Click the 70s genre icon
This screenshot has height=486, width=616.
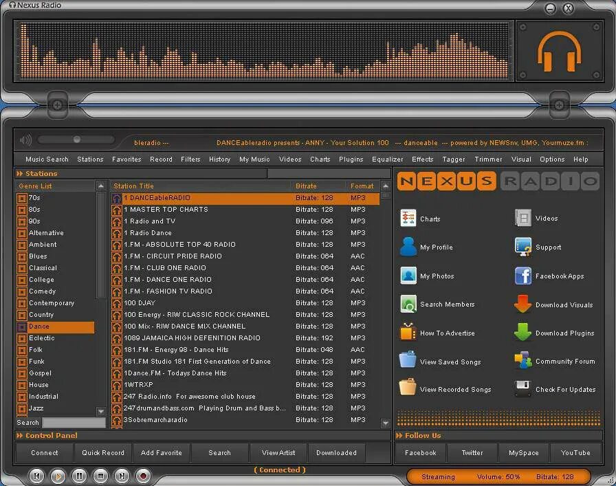click(22, 198)
